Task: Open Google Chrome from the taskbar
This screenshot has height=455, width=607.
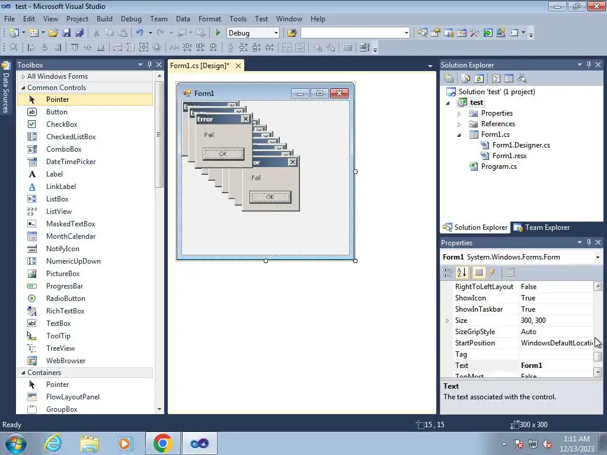Action: (162, 443)
